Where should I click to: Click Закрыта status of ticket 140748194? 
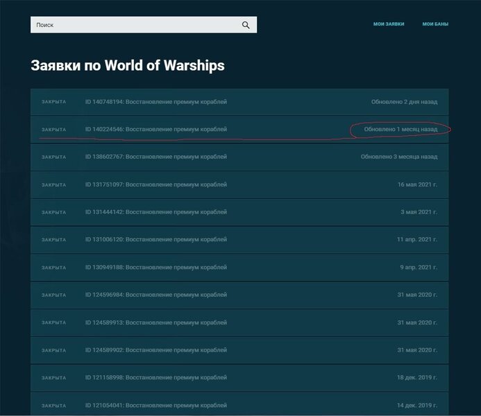click(x=53, y=102)
